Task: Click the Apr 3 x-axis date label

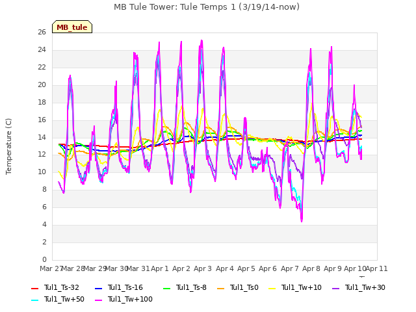Action: pyautogui.click(x=203, y=268)
